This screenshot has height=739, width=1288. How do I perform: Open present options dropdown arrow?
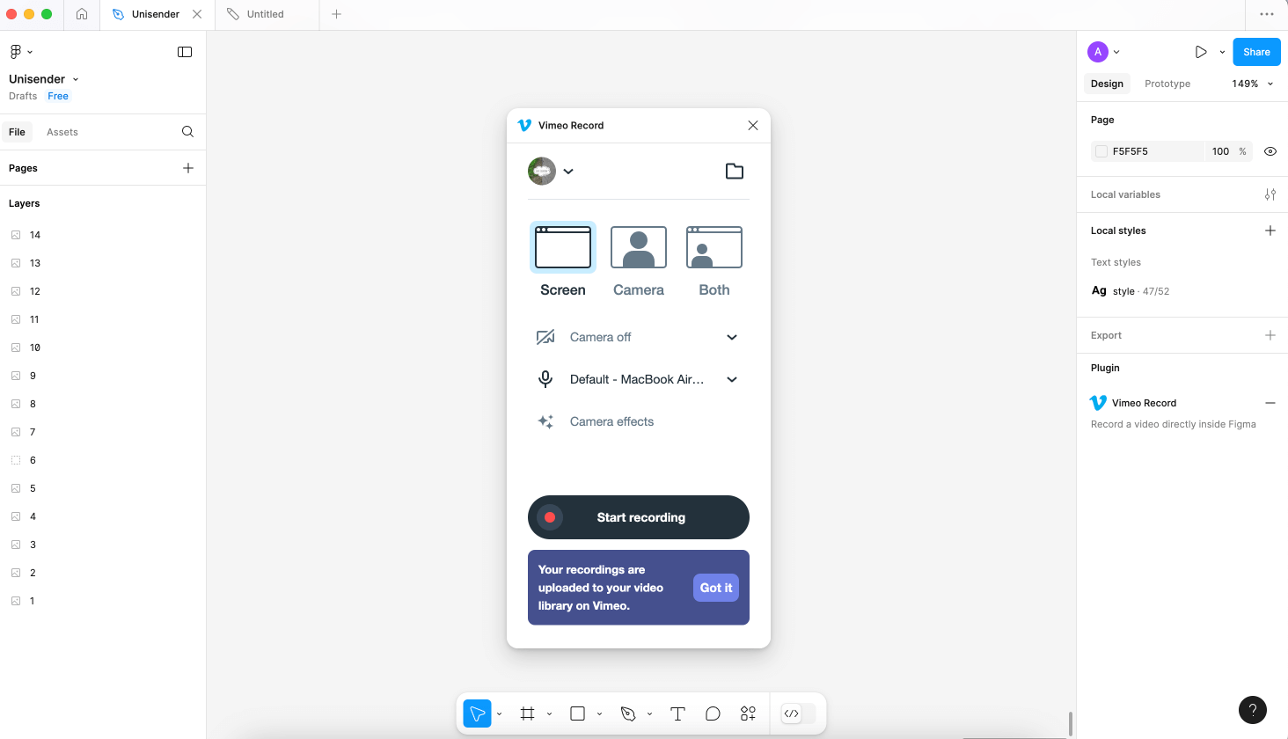[1222, 52]
